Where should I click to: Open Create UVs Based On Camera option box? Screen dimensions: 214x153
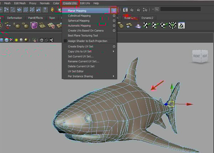click(114, 31)
